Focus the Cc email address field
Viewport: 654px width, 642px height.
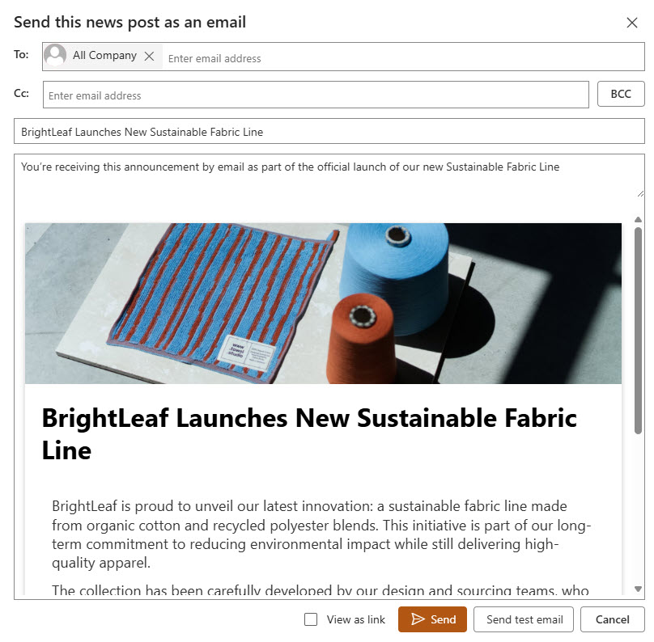coord(316,95)
